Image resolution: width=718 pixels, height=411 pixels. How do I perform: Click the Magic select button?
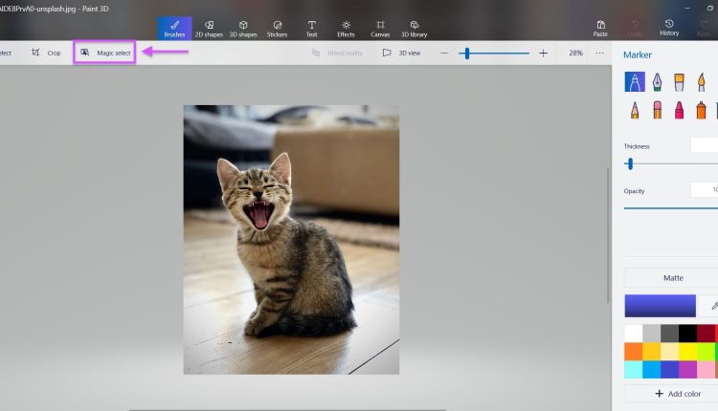tap(105, 53)
